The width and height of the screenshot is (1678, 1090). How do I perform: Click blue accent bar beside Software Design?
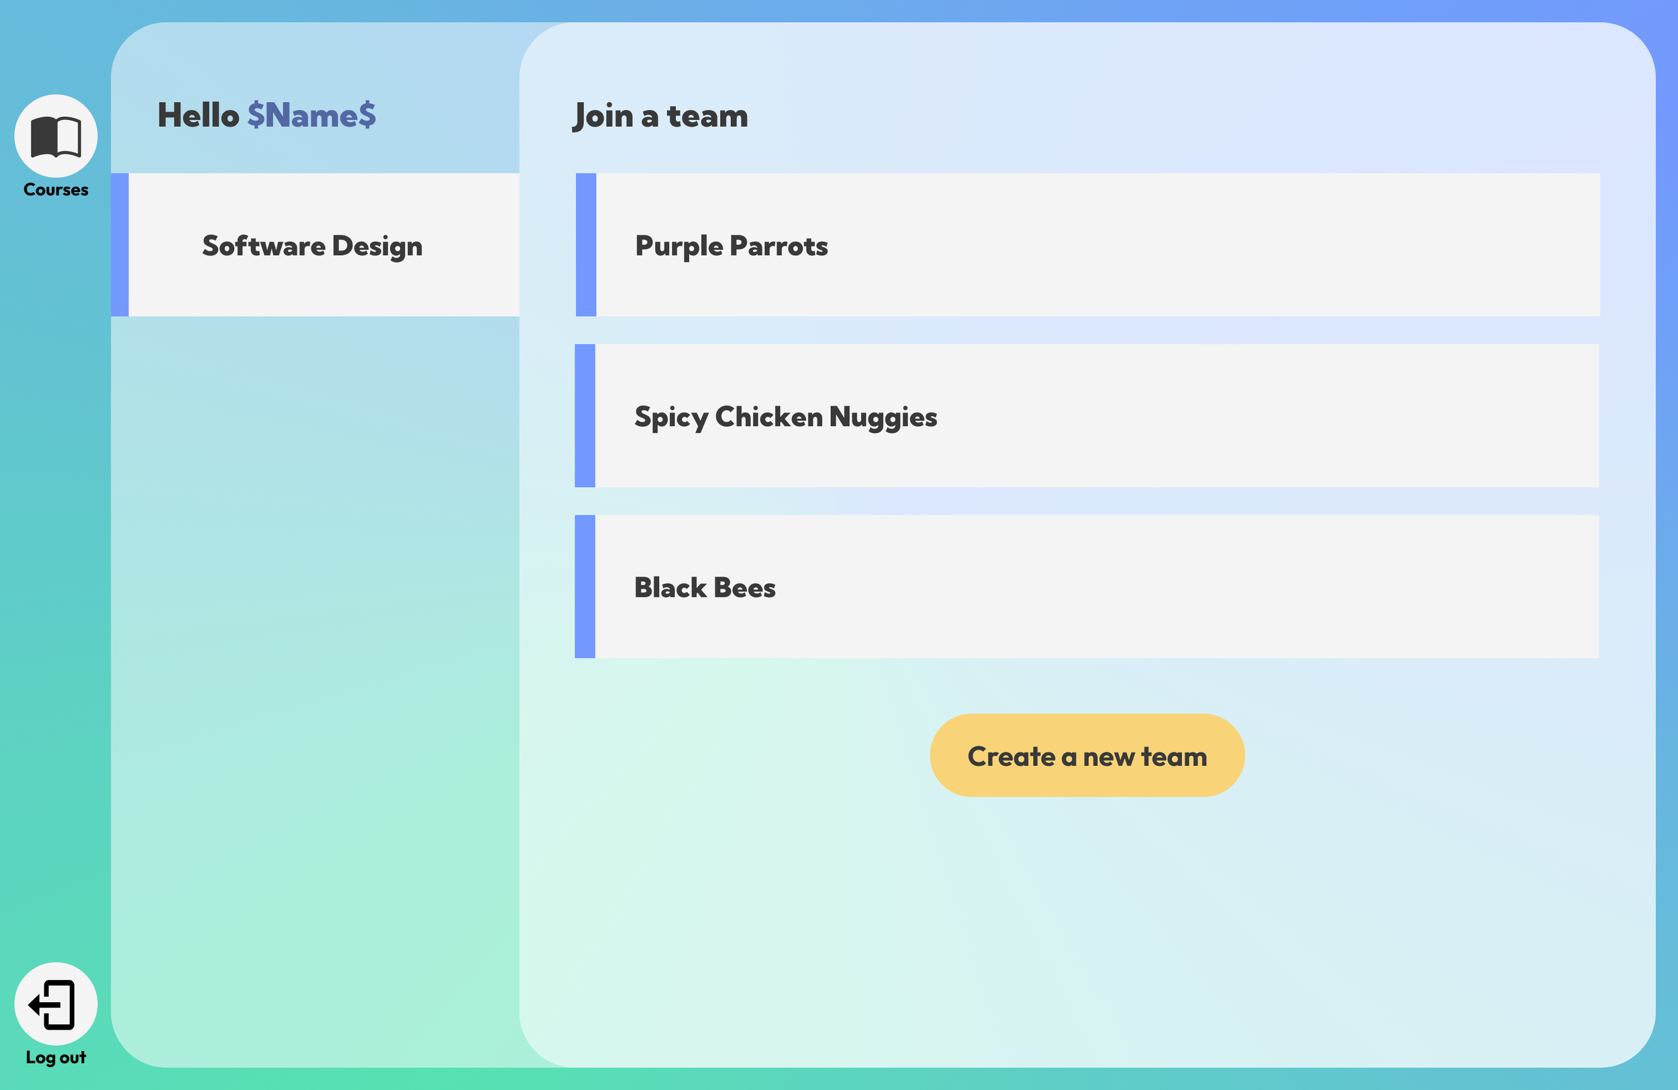tap(120, 245)
